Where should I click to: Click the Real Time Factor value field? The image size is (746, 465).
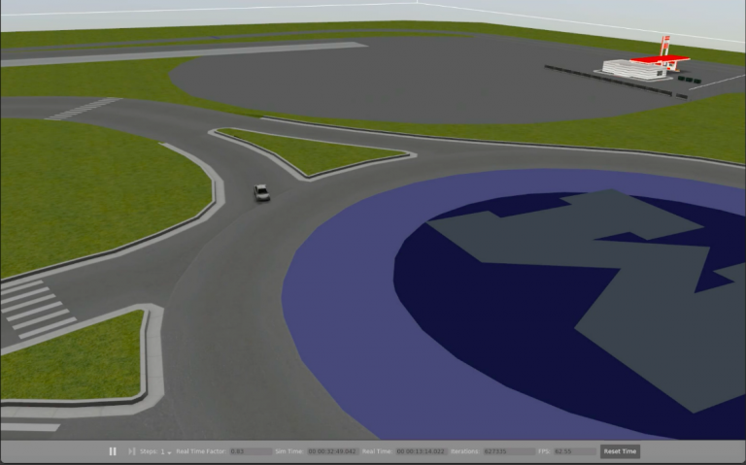(x=250, y=451)
